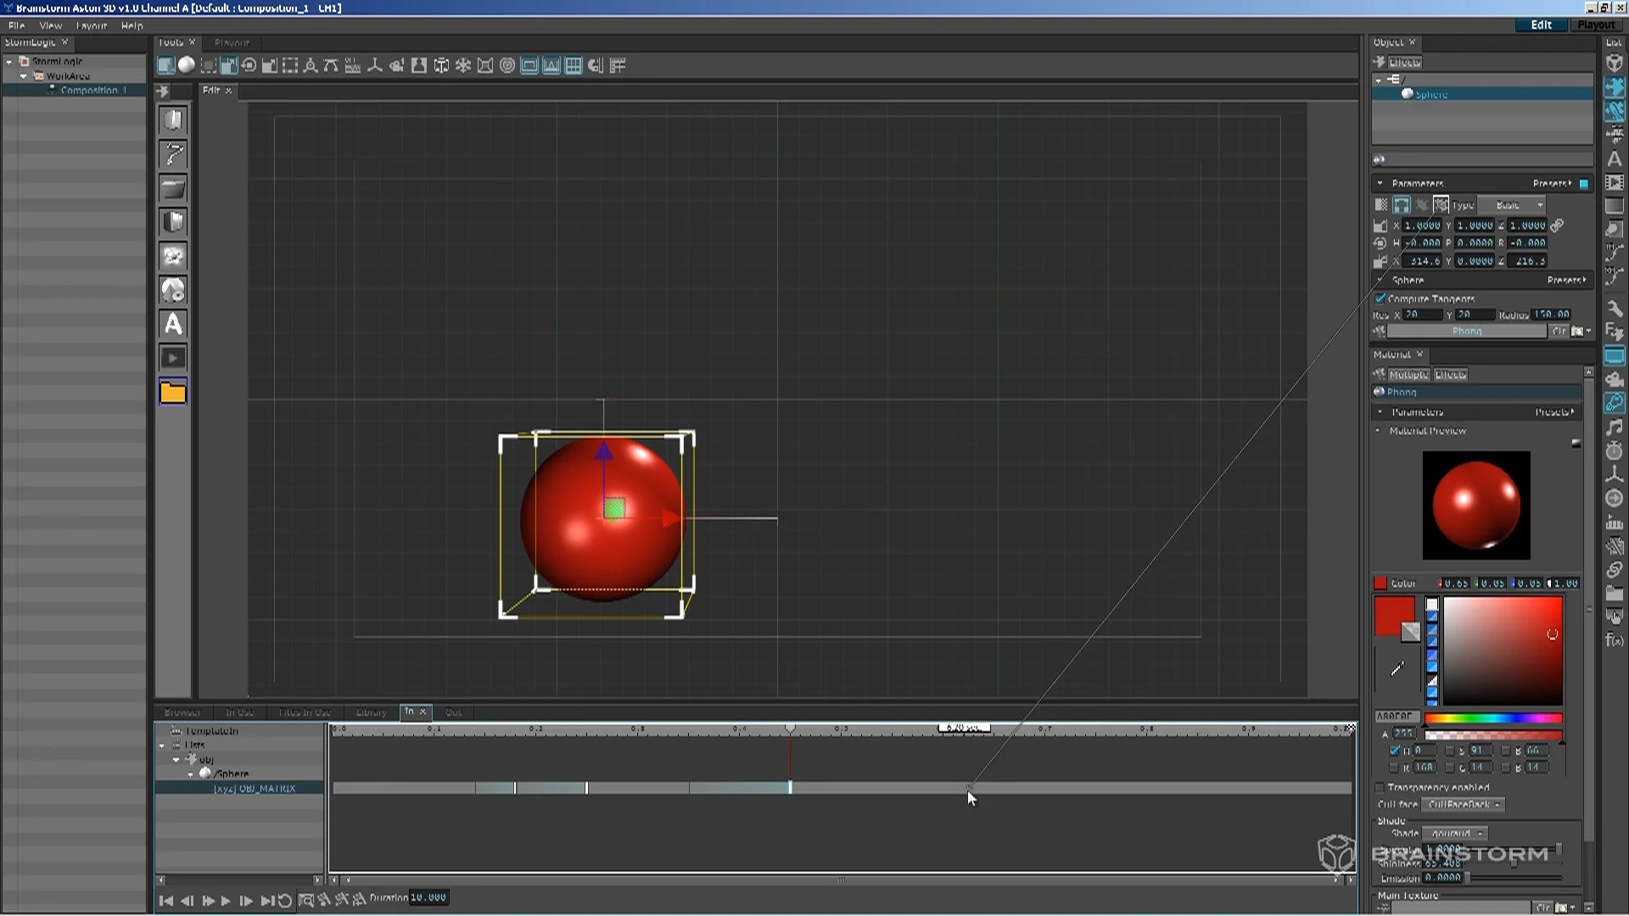Click the film clip icon in right sidebar
The image size is (1629, 916).
[1615, 182]
